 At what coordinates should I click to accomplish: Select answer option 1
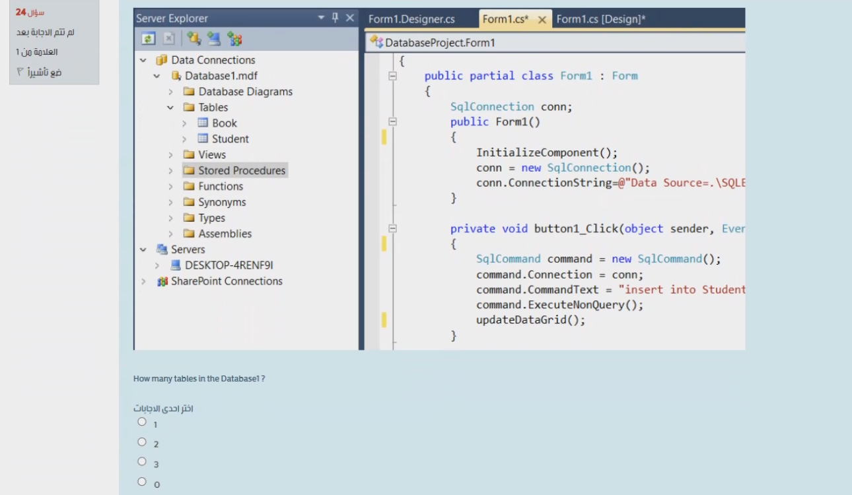pos(142,422)
